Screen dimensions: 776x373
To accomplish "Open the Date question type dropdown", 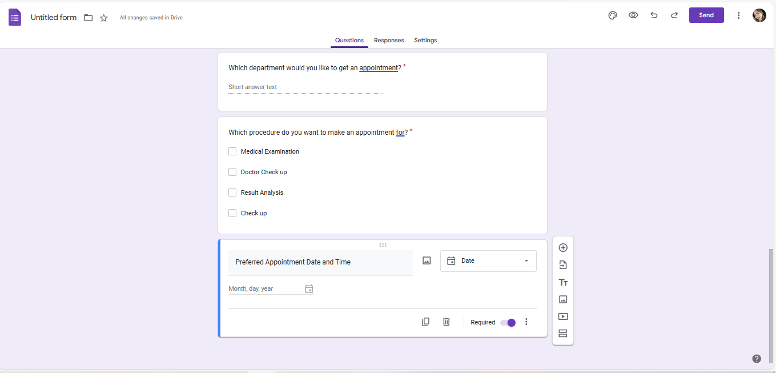I will click(x=488, y=261).
